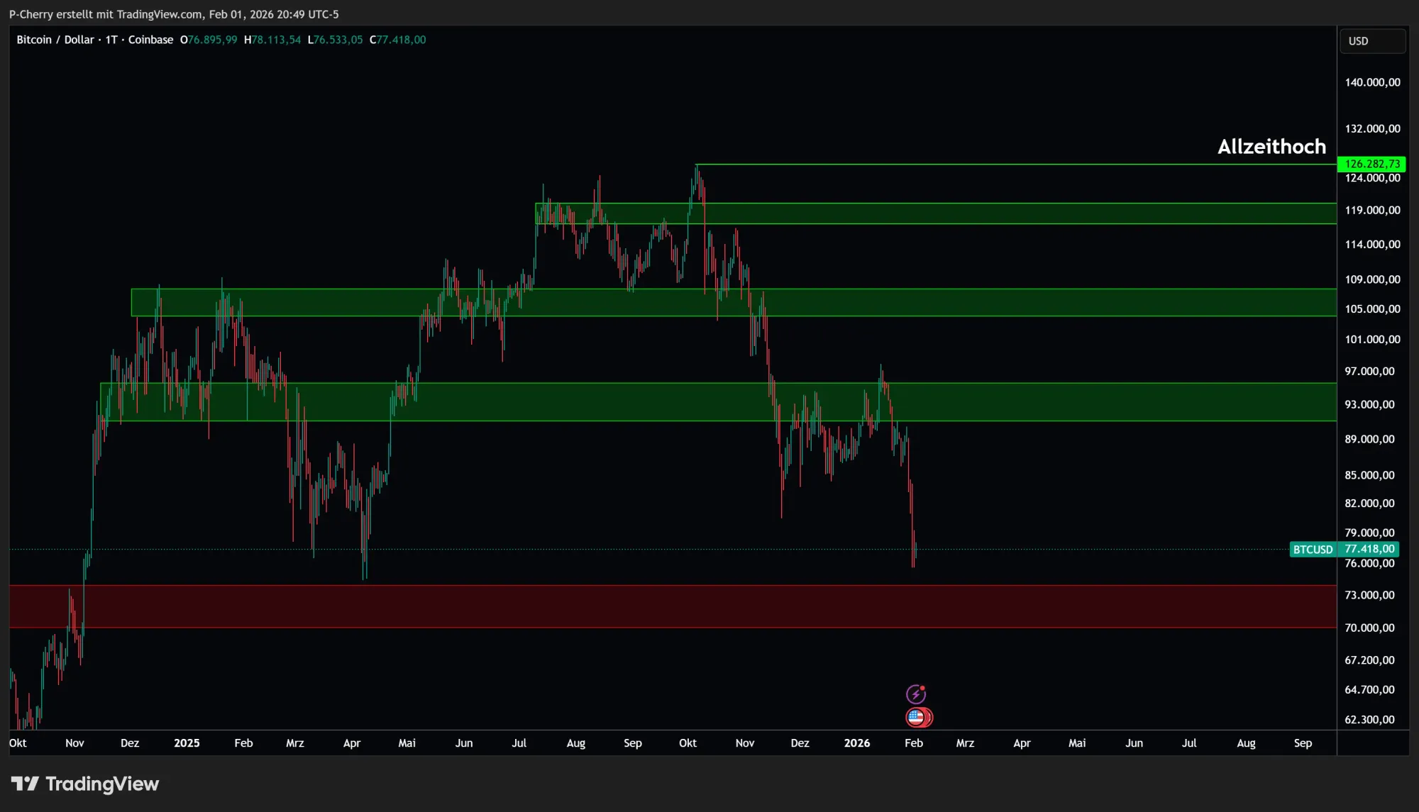Click the TradingView logo
Viewport: 1419px width, 812px height.
pyautogui.click(x=85, y=784)
